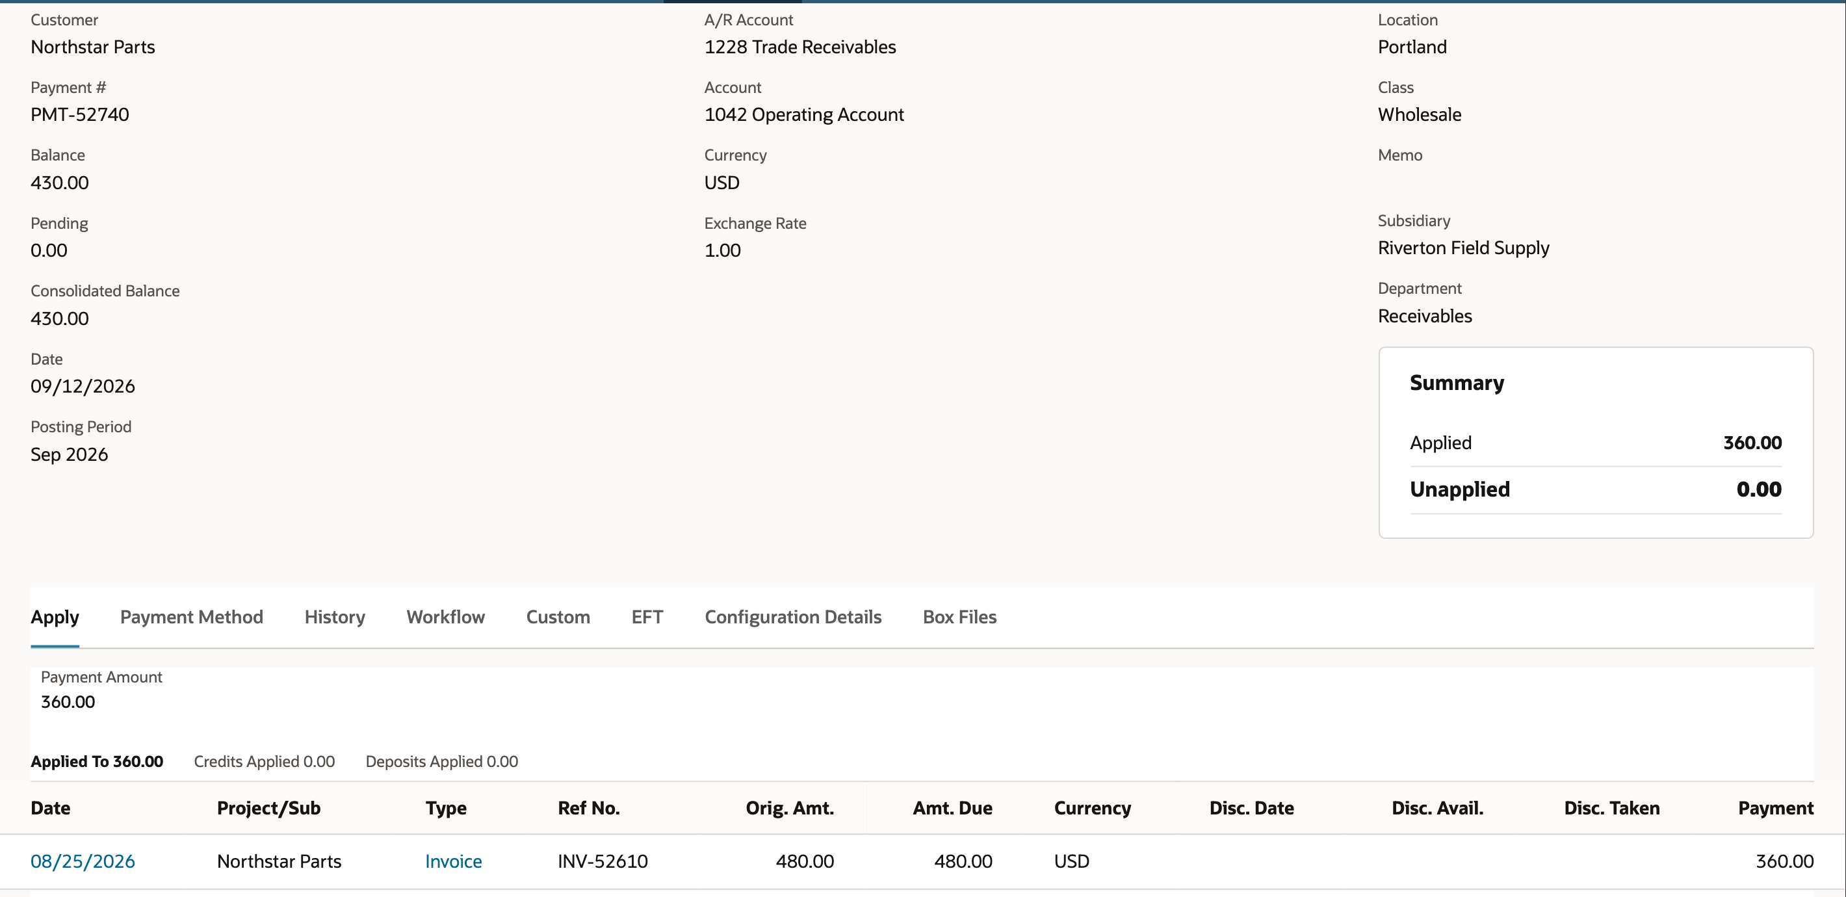This screenshot has height=897, width=1846.
Task: Select the Applied To 360.00 label
Action: click(x=97, y=762)
